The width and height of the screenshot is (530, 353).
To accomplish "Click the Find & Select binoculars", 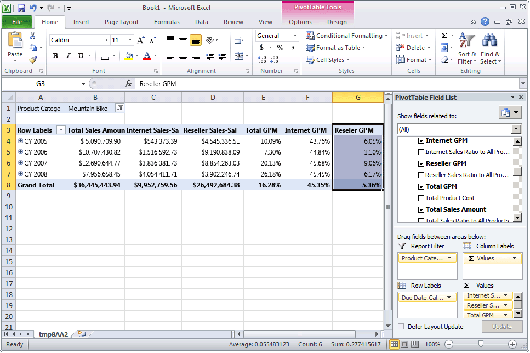I will [x=489, y=48].
